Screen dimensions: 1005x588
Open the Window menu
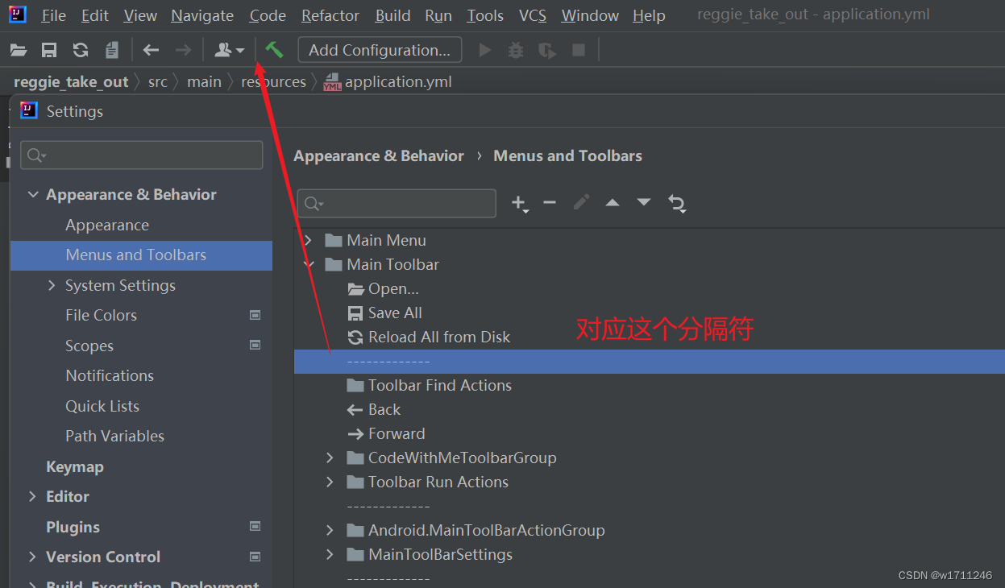[x=590, y=15]
